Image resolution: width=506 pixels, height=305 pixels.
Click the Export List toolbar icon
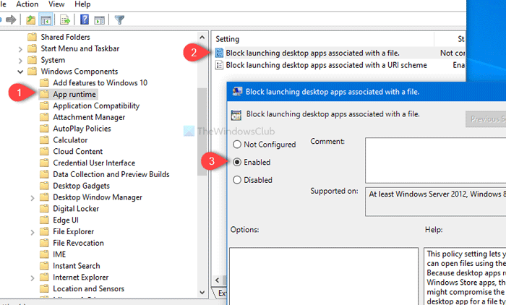pyautogui.click(x=65, y=20)
